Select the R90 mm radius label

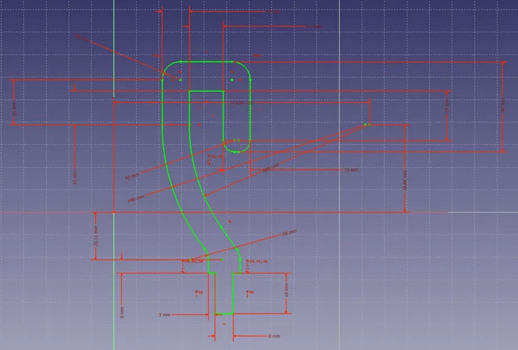[x=136, y=199]
